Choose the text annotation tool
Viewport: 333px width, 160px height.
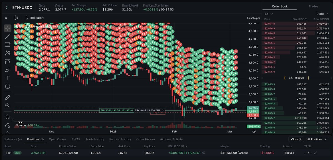click(x=7, y=78)
